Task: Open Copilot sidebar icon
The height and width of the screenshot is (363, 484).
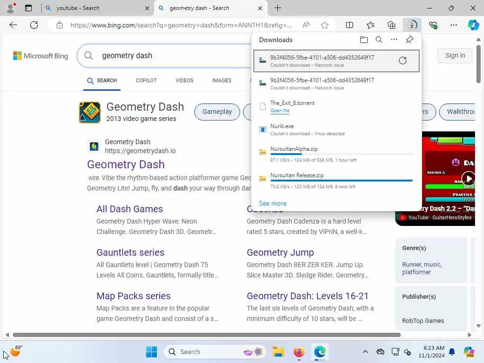Action: tap(473, 25)
